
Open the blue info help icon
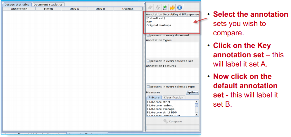(179, 7)
